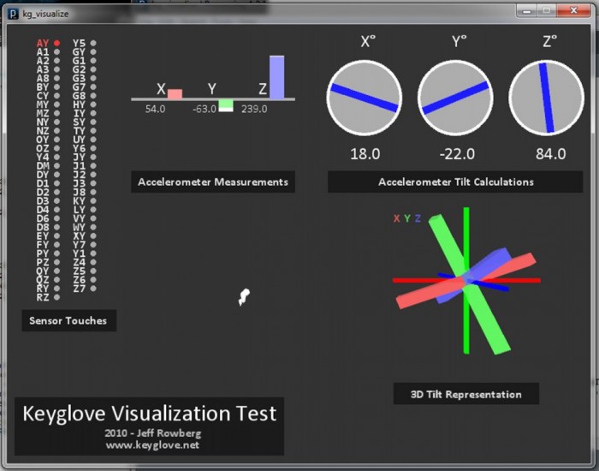
Task: Click the indicator dot next to J1
Action: pos(93,166)
